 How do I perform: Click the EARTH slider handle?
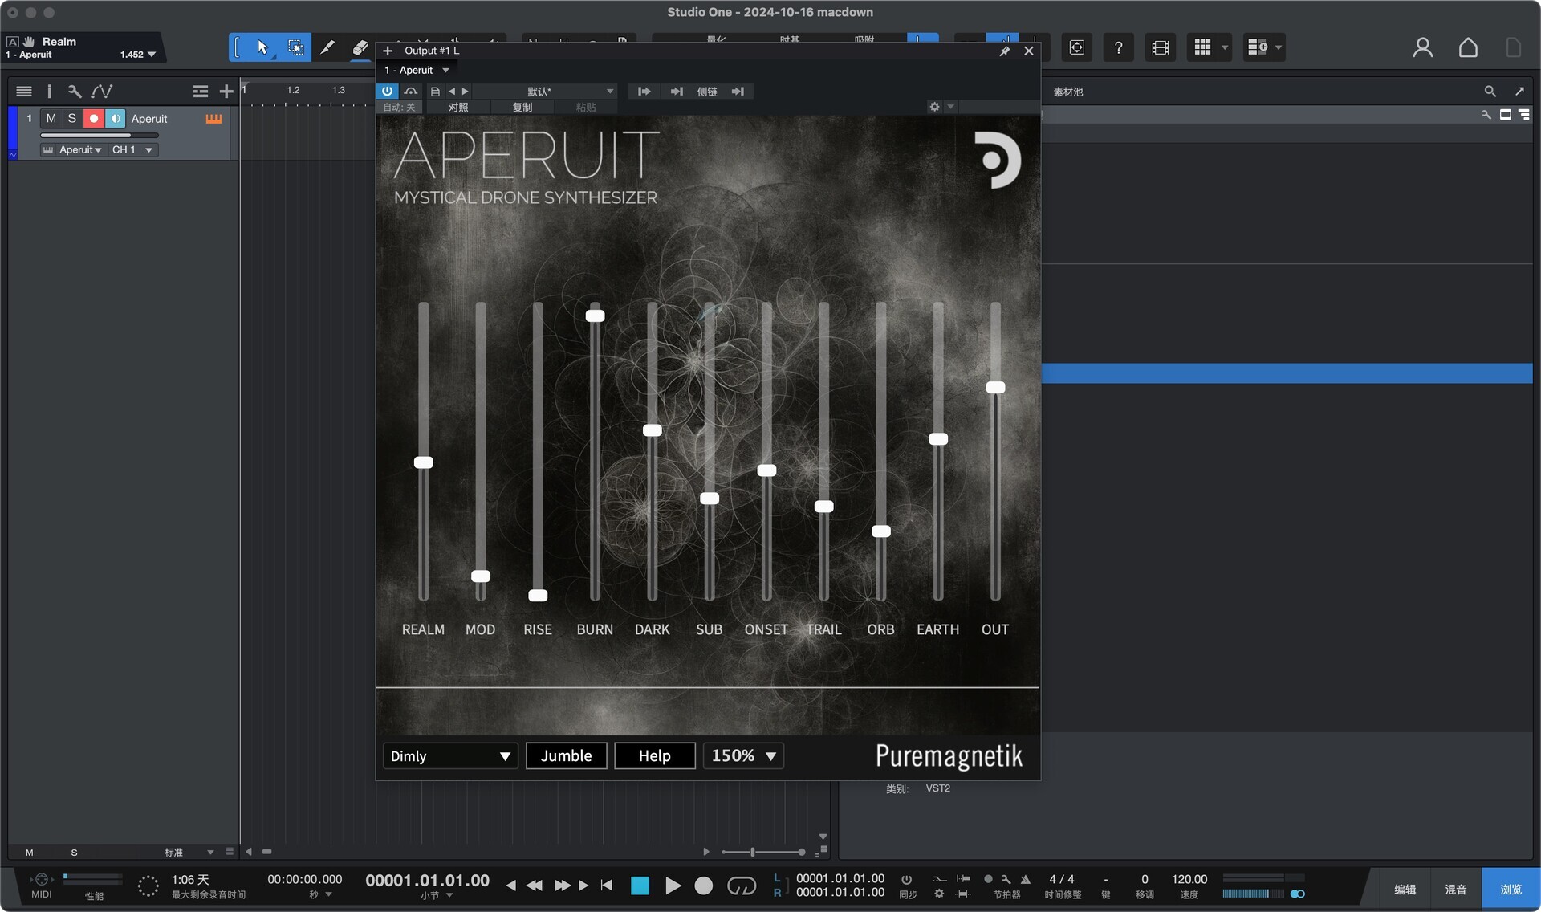[938, 439]
